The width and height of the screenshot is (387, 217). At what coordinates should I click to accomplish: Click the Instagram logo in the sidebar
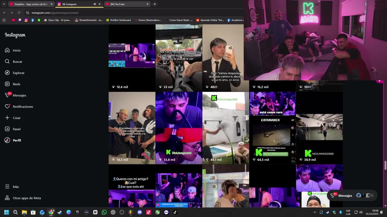click(15, 35)
